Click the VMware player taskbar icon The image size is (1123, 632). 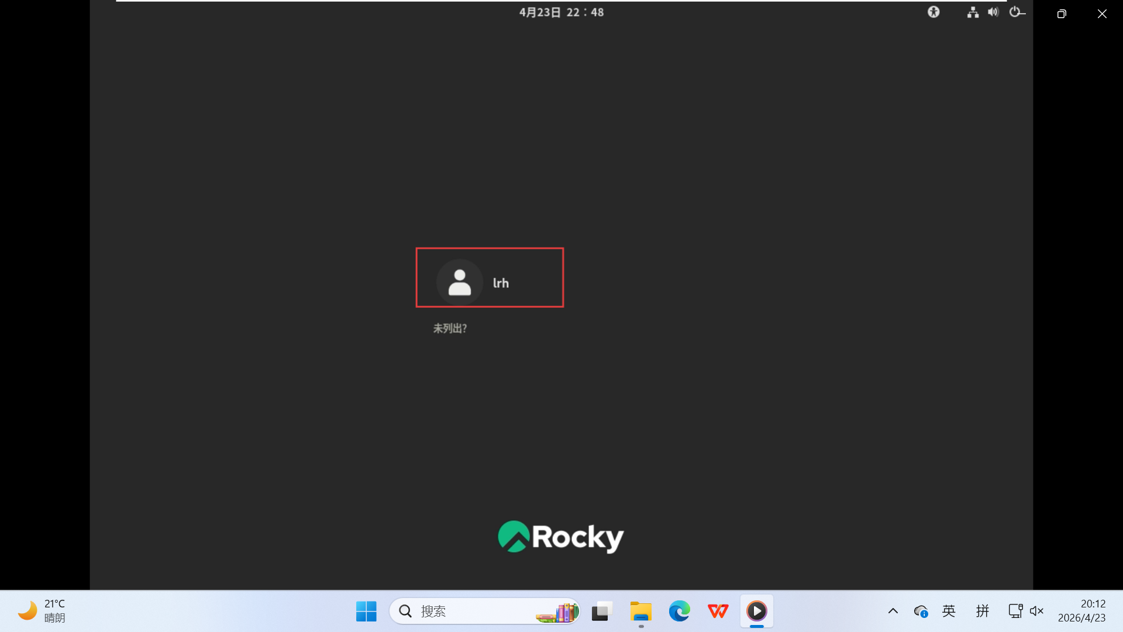point(756,612)
